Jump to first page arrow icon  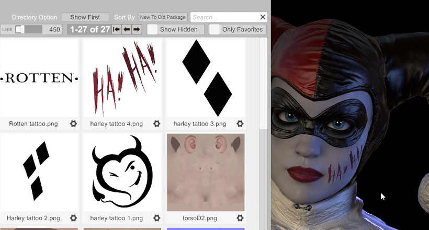[117, 29]
